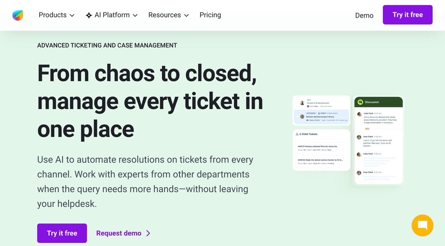The width and height of the screenshot is (445, 246).
Task: Click Luke Ford's avatar at 8:44 am
Action: [x=359, y=114]
